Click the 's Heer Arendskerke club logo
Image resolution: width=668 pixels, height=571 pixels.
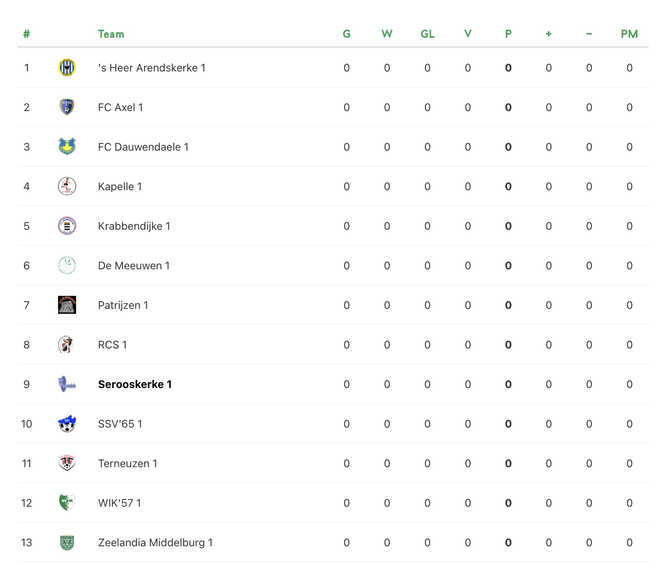click(x=67, y=68)
